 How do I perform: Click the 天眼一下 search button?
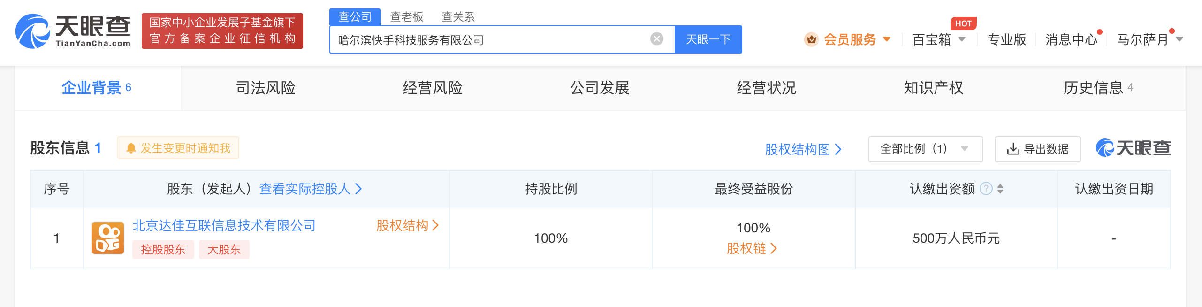tap(708, 39)
